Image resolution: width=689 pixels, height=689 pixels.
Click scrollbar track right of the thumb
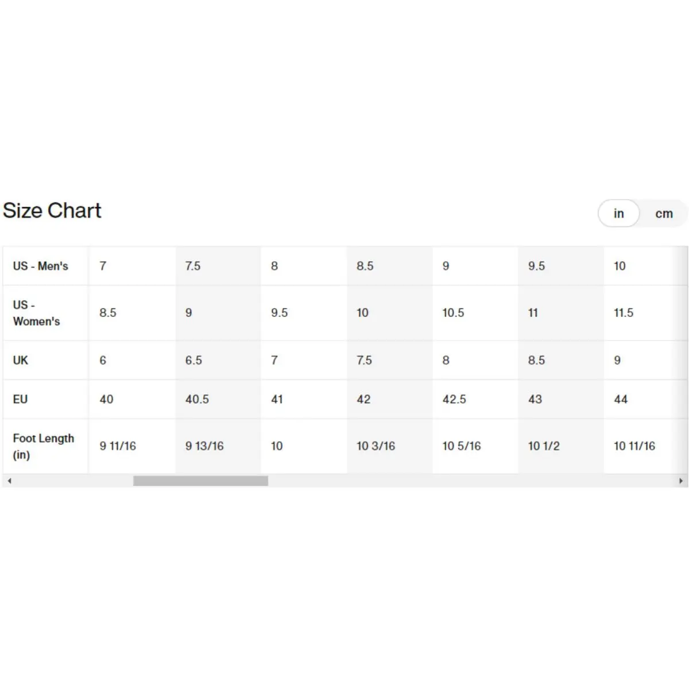pos(471,481)
